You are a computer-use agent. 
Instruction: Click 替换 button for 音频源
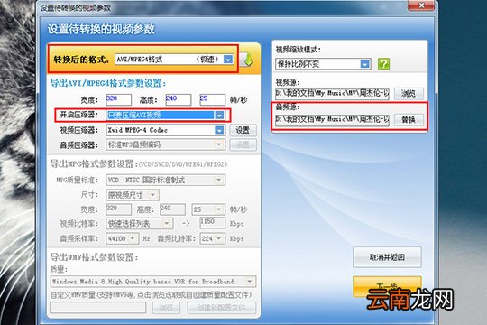409,120
